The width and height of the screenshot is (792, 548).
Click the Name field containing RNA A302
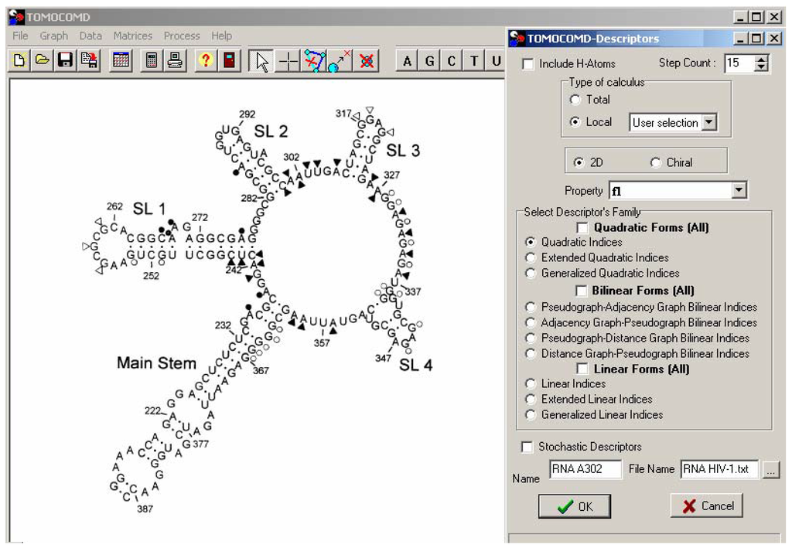point(585,469)
